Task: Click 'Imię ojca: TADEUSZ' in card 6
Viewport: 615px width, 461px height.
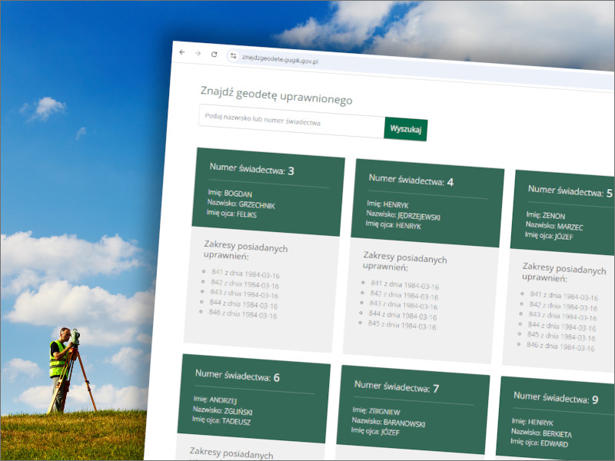Action: pyautogui.click(x=221, y=420)
